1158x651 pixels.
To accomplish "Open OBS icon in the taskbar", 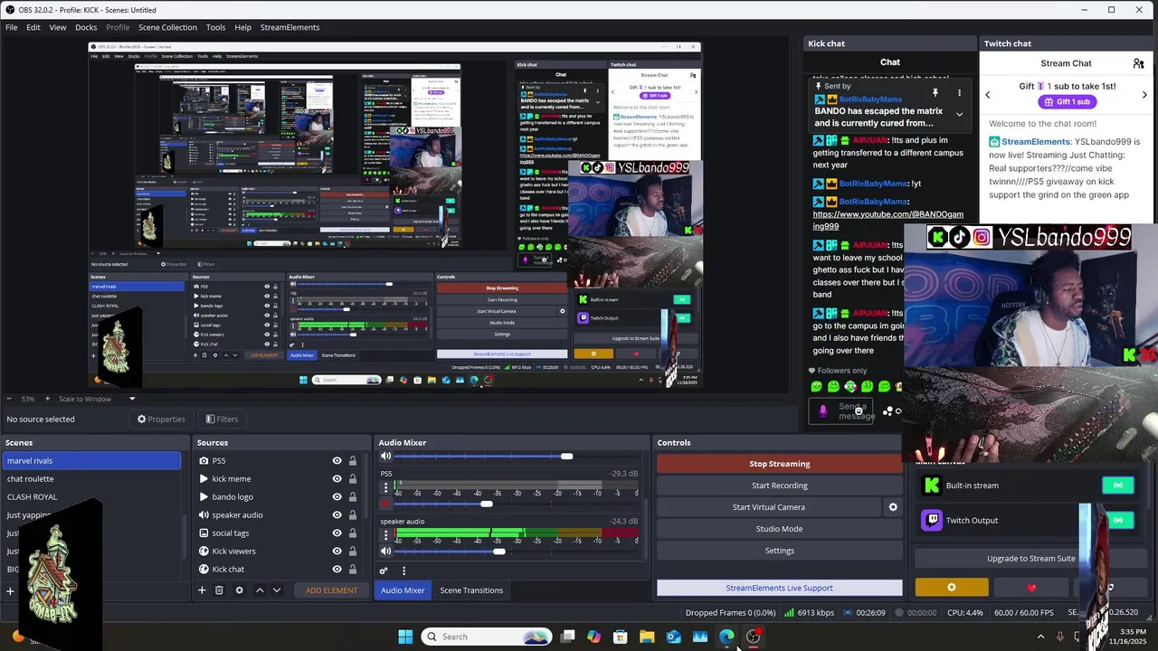I will coord(754,637).
